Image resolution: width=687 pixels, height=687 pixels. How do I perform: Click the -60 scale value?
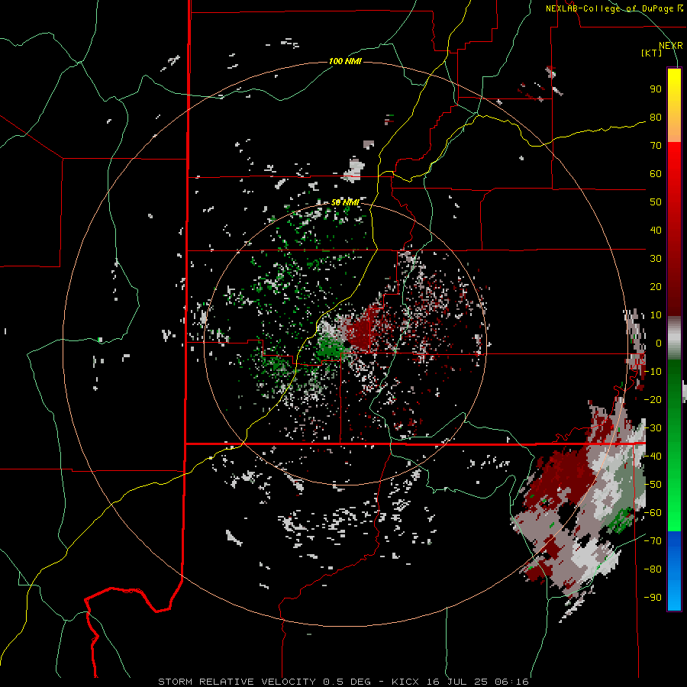coord(653,513)
